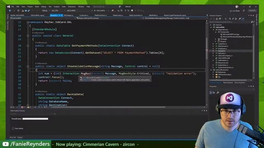Switch to the Server Explorer tab
The width and height of the screenshot is (264, 148).
pos(240,83)
